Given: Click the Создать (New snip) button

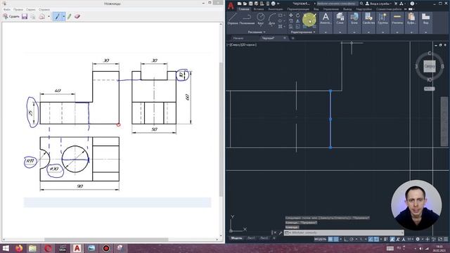Looking at the screenshot, I should click(x=11, y=16).
